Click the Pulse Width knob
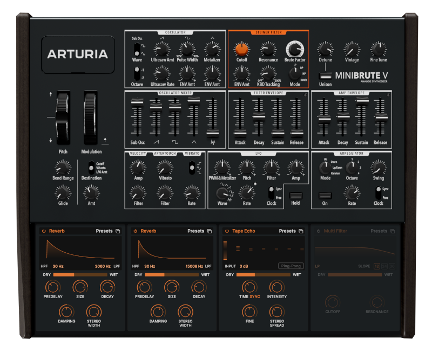This screenshot has height=353, width=432. tap(187, 50)
